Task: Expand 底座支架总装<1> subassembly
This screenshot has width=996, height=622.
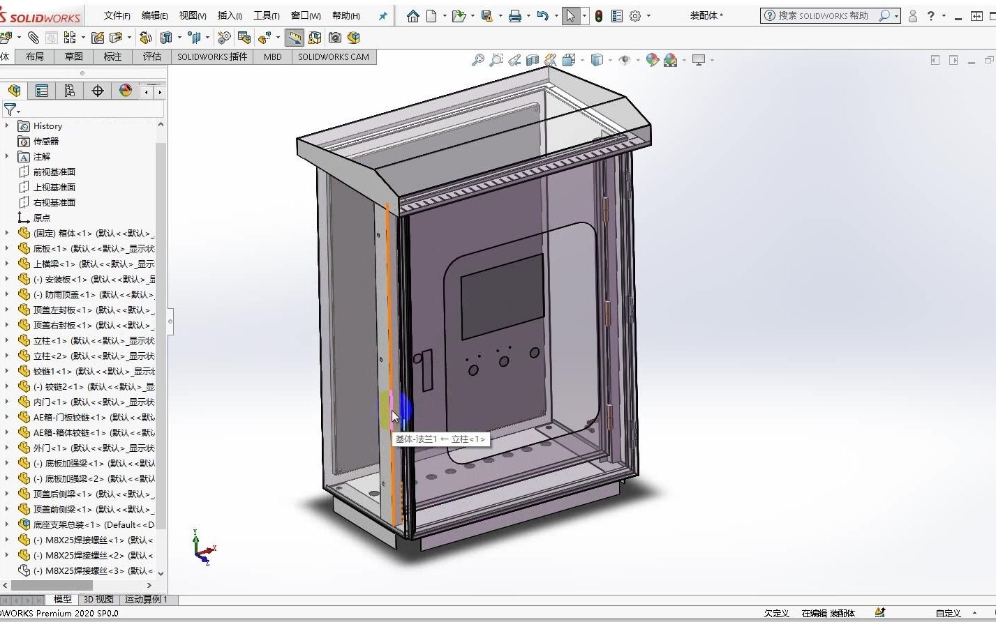Action: (x=7, y=524)
